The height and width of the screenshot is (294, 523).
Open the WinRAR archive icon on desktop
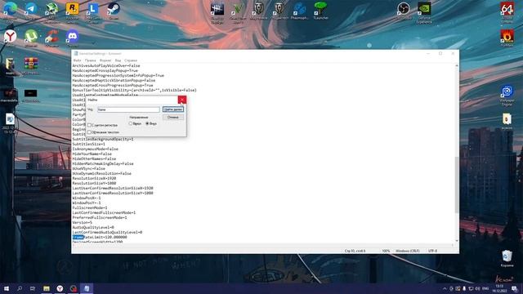(x=31, y=64)
